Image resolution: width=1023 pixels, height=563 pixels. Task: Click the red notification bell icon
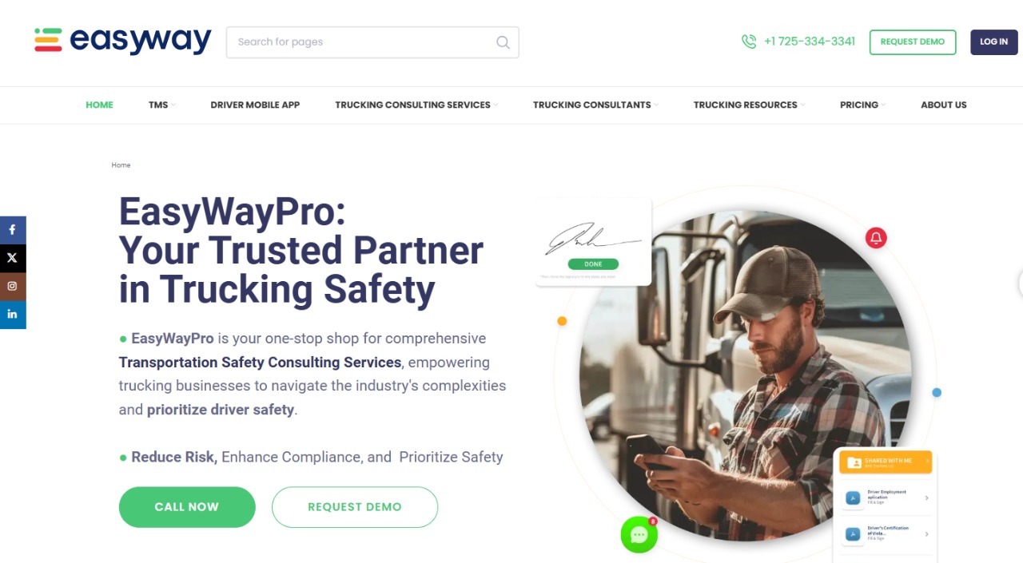click(x=876, y=238)
